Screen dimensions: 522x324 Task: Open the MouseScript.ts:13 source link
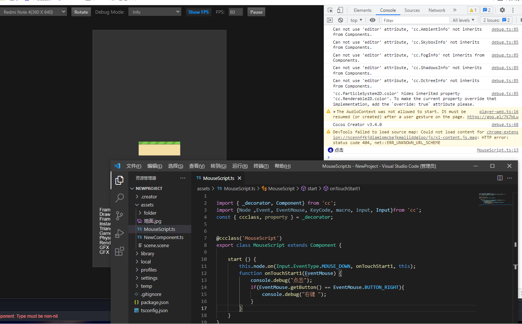pyautogui.click(x=497, y=150)
